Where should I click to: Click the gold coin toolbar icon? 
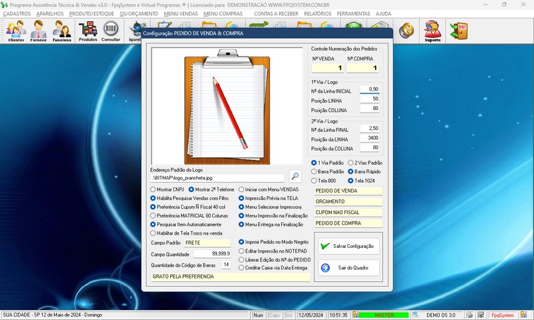[405, 30]
